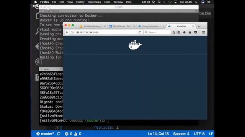Open the Window menu
The width and height of the screenshot is (245, 137).
coord(118,2)
